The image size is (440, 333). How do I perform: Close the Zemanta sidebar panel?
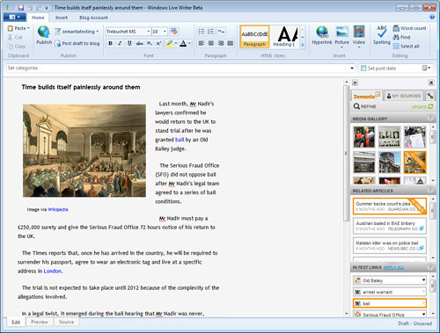pyautogui.click(x=431, y=83)
